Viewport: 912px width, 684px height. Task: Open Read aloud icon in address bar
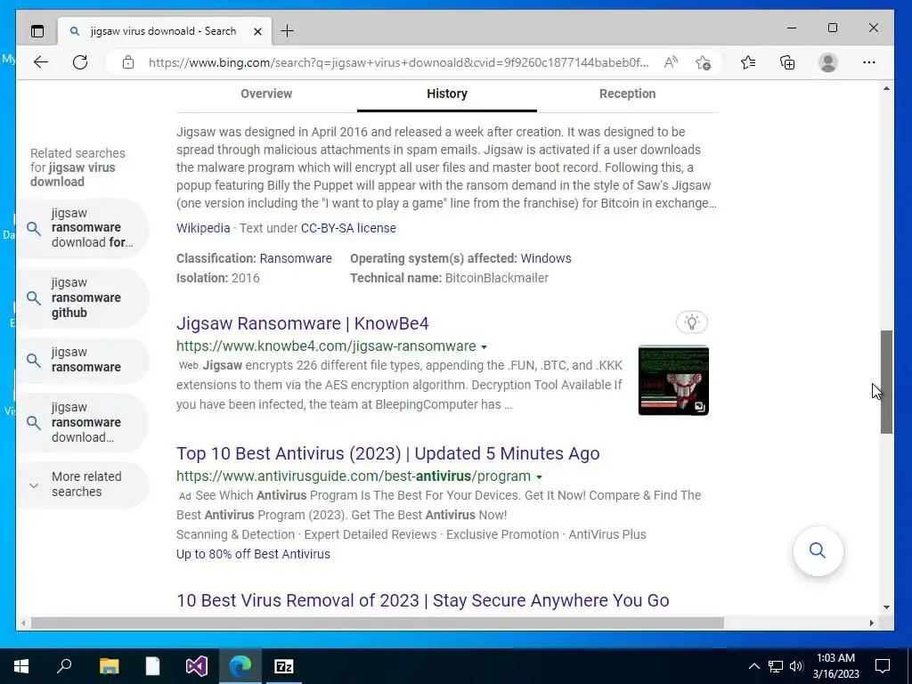[x=671, y=62]
